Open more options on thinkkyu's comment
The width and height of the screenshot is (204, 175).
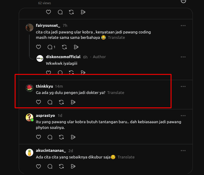pyautogui.click(x=183, y=86)
